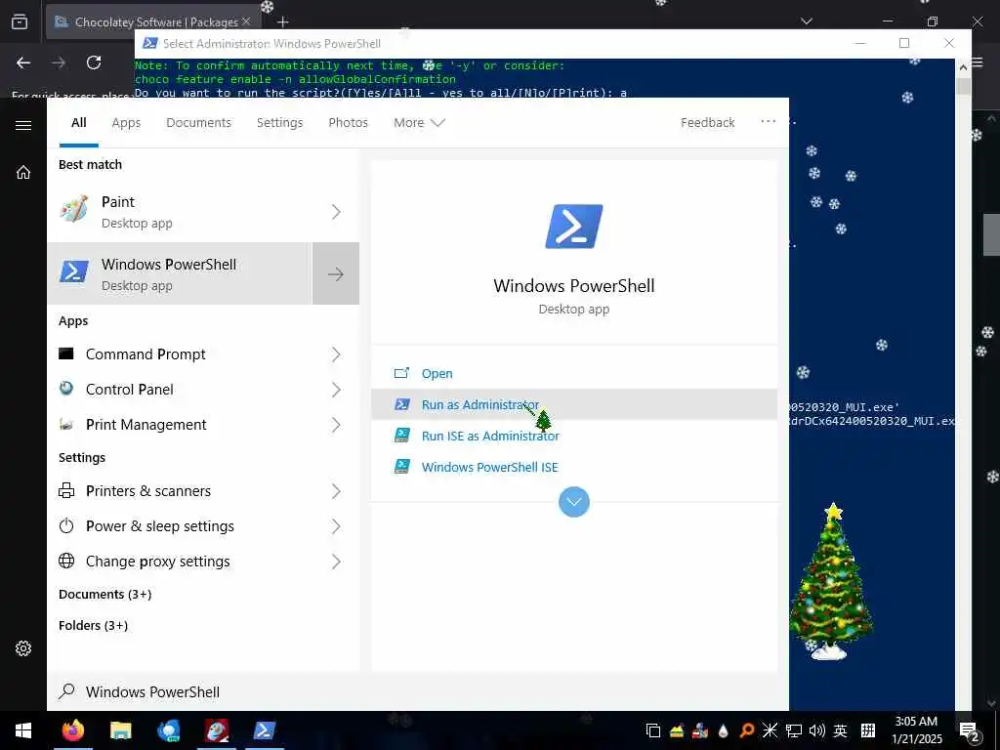Screen dimensions: 1000x750
Task: Launch Firefox from the taskbar
Action: click(72, 730)
